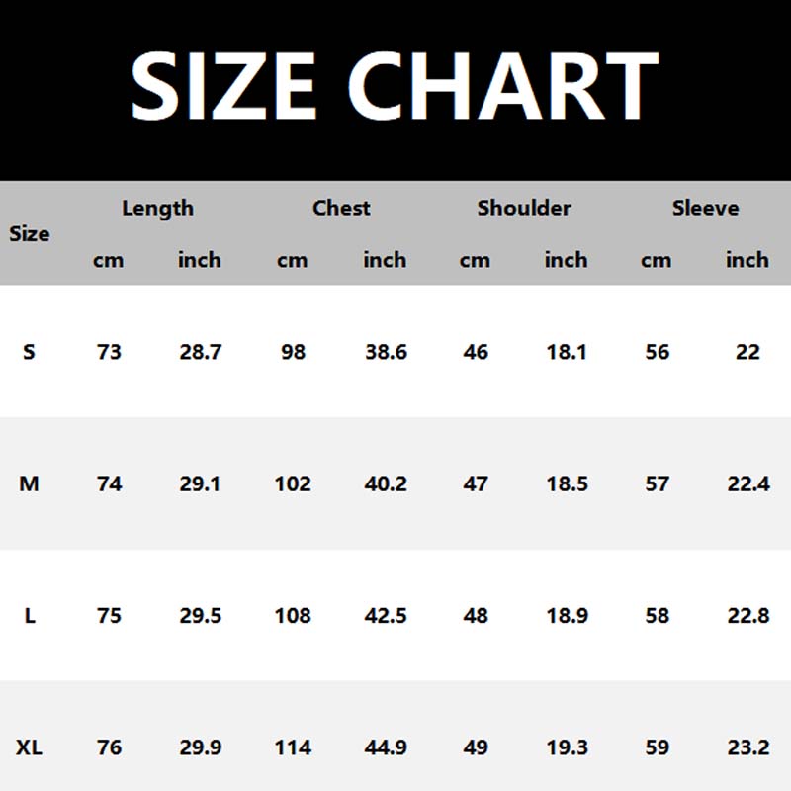Select the 73 length cm value
The image size is (791, 791).
click(x=109, y=352)
